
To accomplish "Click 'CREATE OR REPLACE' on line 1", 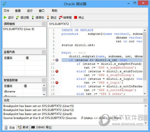I will pos(77,30).
